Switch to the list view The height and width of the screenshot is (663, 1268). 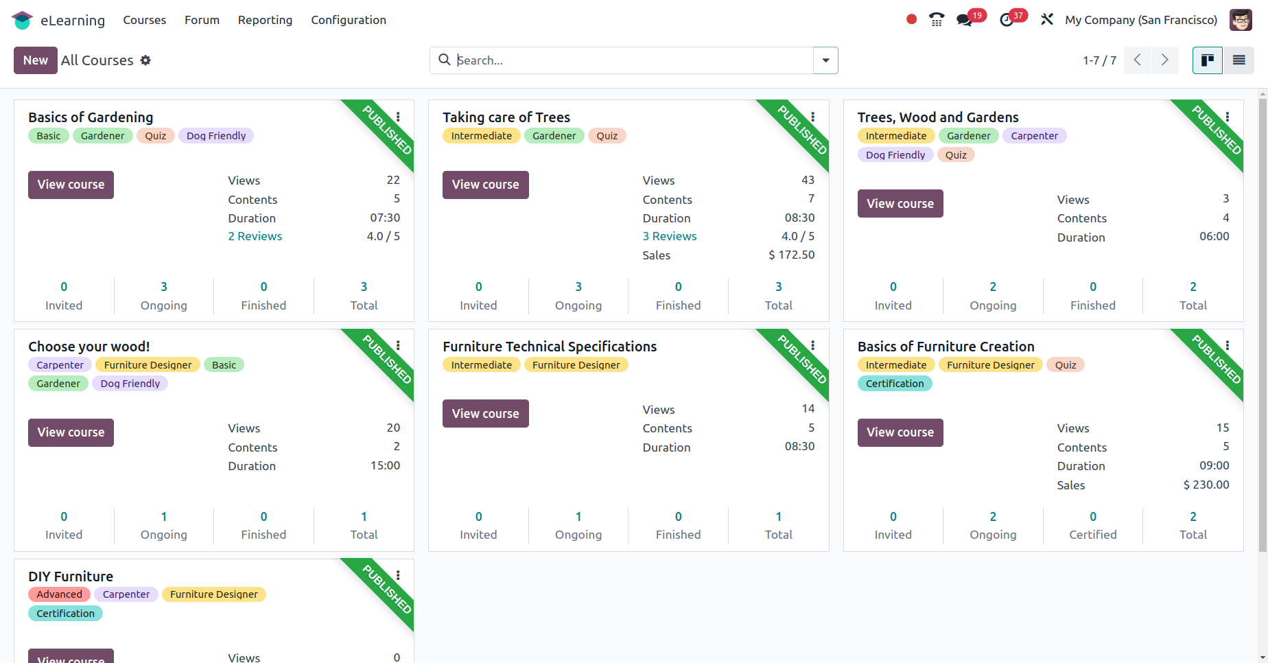click(x=1238, y=60)
